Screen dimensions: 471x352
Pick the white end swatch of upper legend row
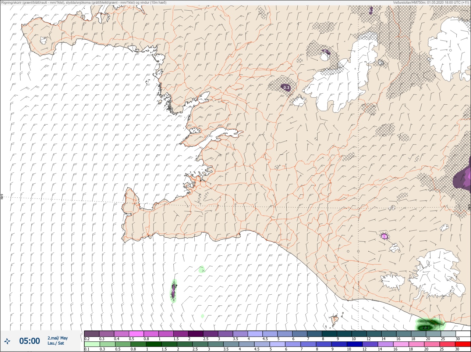(463, 334)
